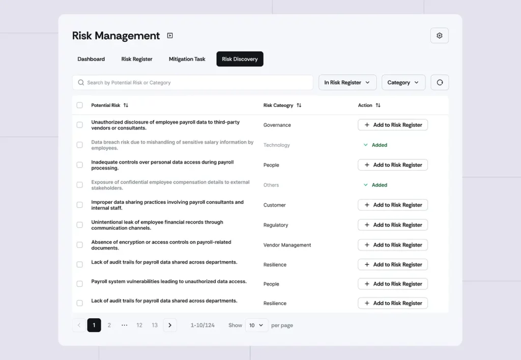Screen dimensions: 521x360
Task: Toggle the select-all header checkbox
Action: click(x=80, y=105)
